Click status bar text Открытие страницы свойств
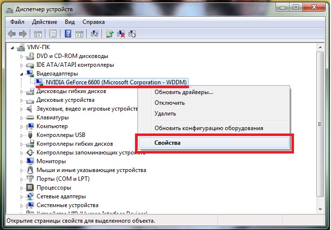Image resolution: width=331 pixels, height=230 pixels. pos(80,221)
